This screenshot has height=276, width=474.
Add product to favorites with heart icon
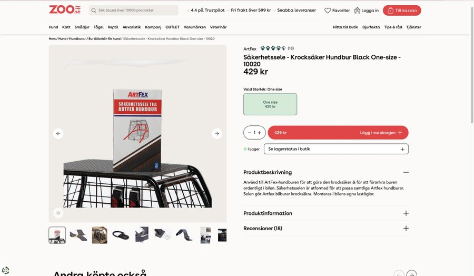tap(58, 213)
